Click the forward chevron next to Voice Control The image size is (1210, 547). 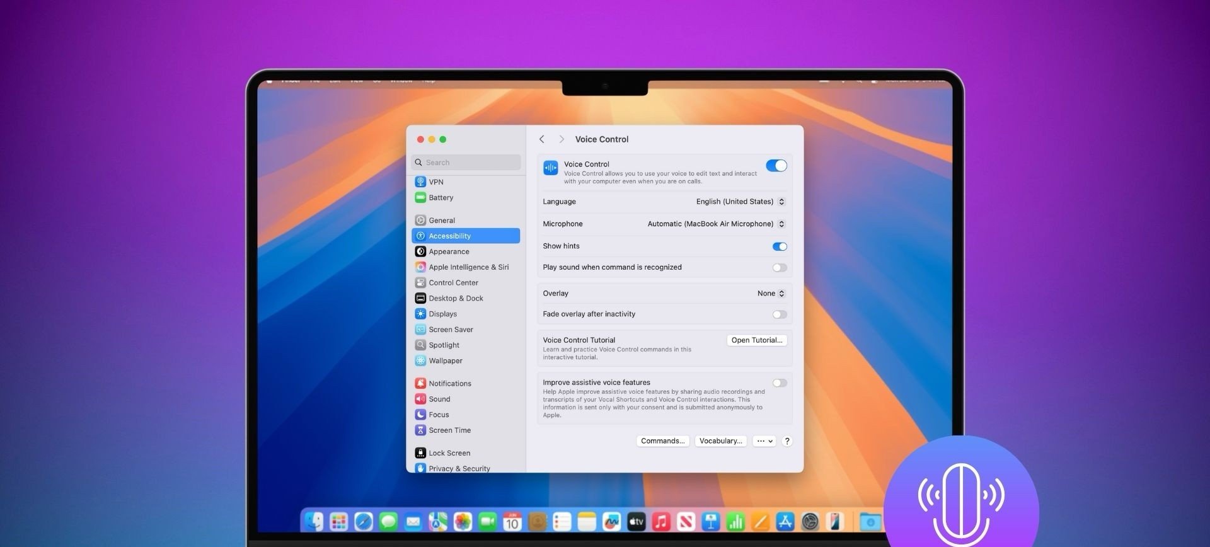(562, 139)
